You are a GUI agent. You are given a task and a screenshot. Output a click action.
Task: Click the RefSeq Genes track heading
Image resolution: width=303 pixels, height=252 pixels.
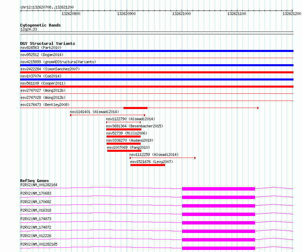click(35, 181)
